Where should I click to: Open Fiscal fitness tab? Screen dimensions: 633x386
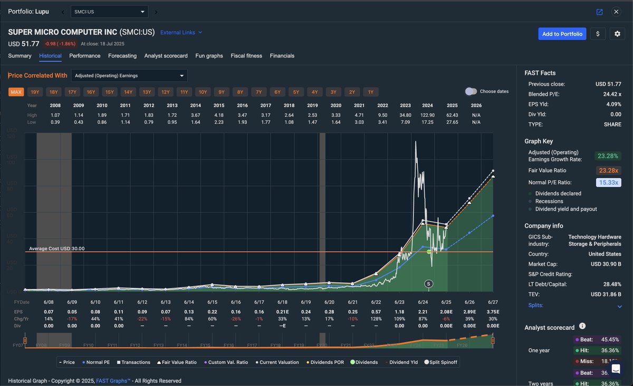[246, 56]
